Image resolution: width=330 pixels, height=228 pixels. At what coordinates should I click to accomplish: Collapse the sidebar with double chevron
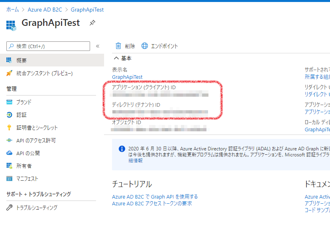point(98,46)
